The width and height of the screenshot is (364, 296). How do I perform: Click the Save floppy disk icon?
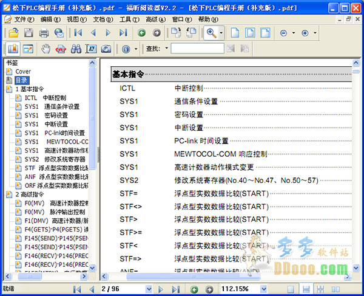pyautogui.click(x=29, y=33)
